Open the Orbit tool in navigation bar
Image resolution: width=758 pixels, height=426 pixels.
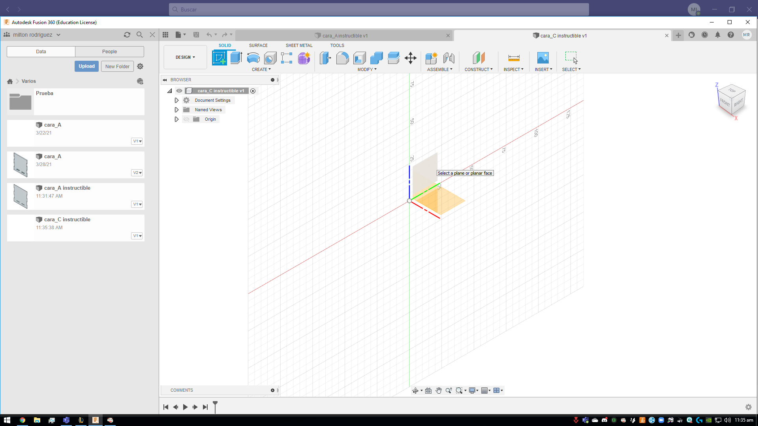tap(415, 390)
